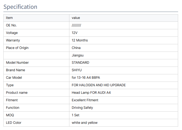Viewport: 182px width, 130px height.
Task: Click the 'Excellent Fitment' value
Action: tap(85, 100)
